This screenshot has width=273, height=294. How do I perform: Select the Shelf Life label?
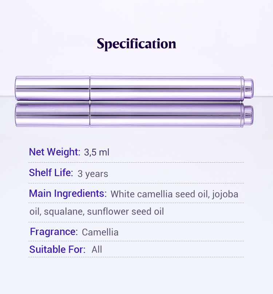click(51, 172)
